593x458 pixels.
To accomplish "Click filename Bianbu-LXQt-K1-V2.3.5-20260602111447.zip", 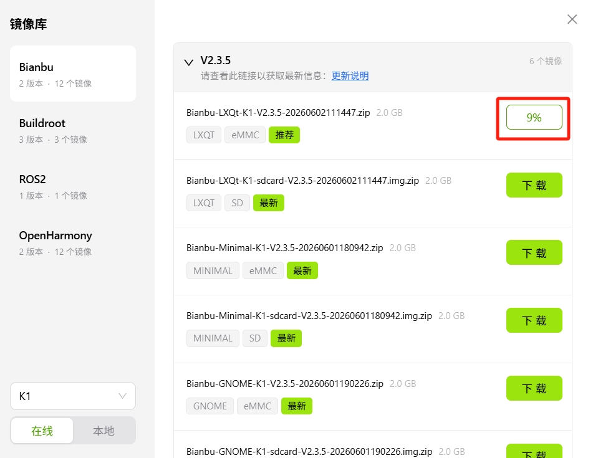I will coord(278,113).
